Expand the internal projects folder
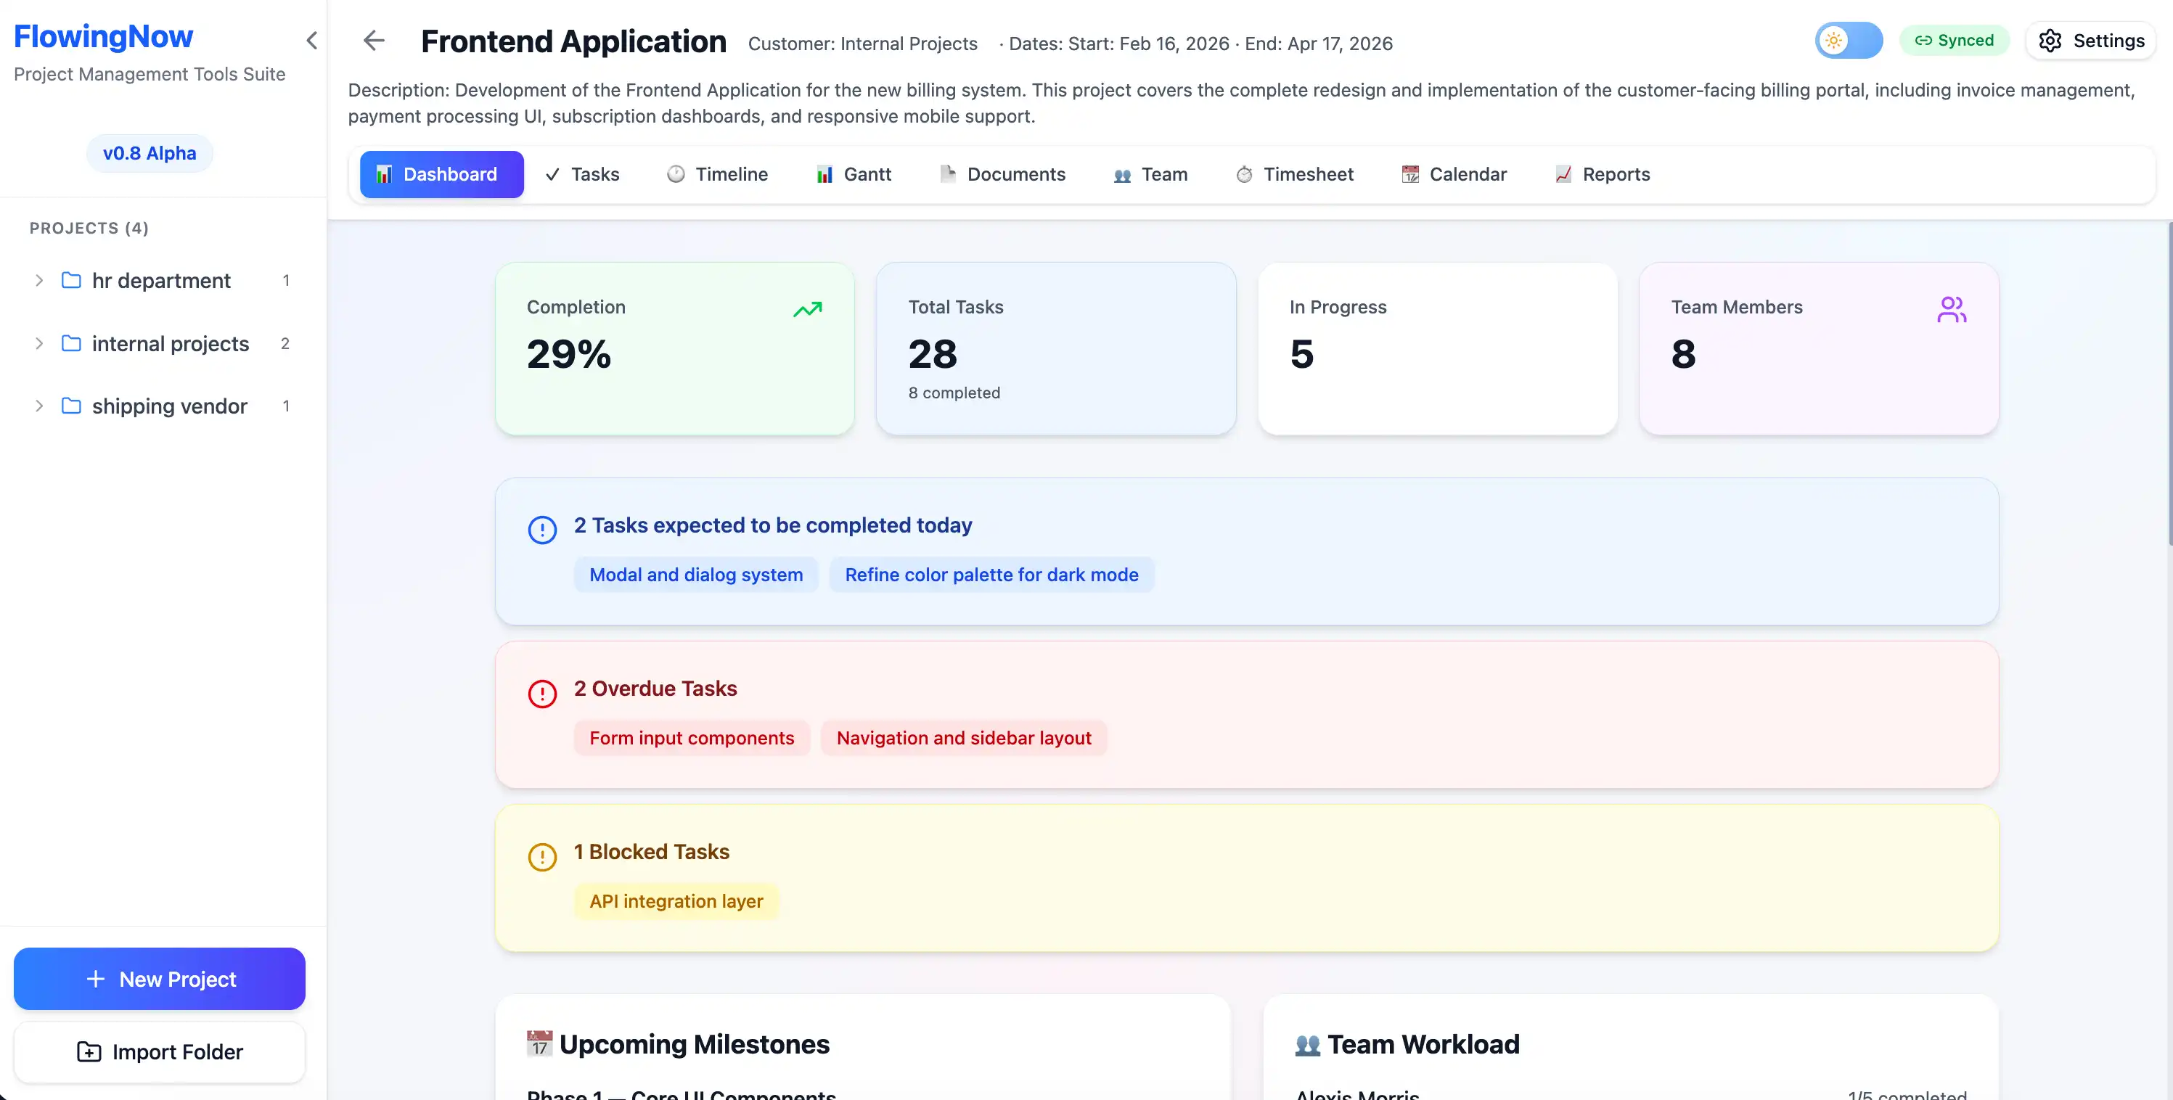2173x1100 pixels. coord(38,343)
